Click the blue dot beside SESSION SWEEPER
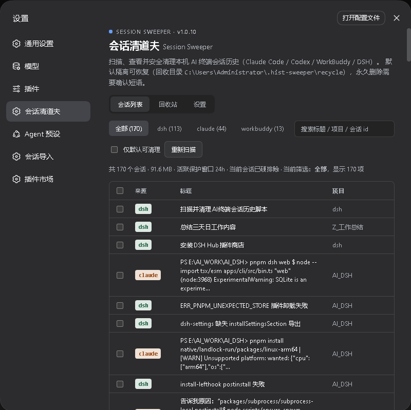This screenshot has height=410, width=411. pos(110,32)
